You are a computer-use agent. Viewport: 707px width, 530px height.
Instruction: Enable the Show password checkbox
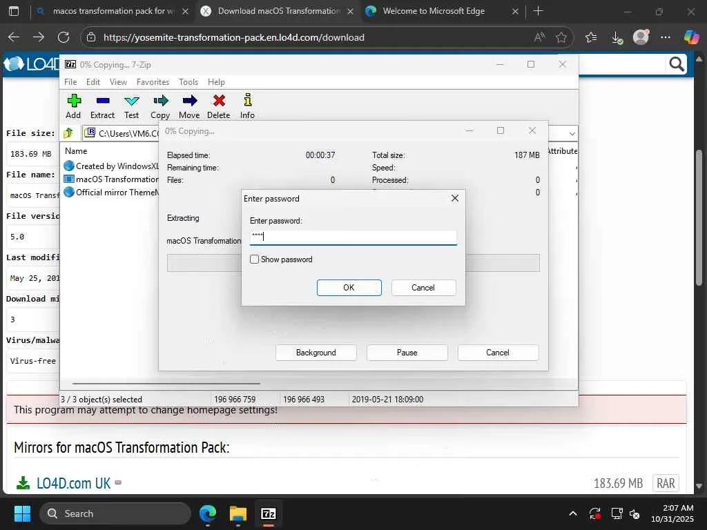(254, 259)
